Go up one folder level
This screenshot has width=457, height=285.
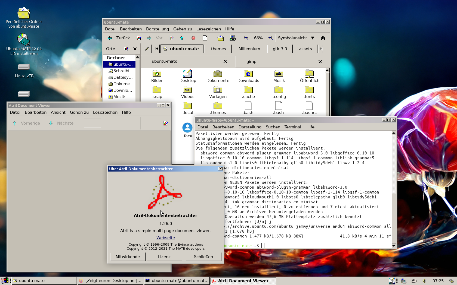182,38
